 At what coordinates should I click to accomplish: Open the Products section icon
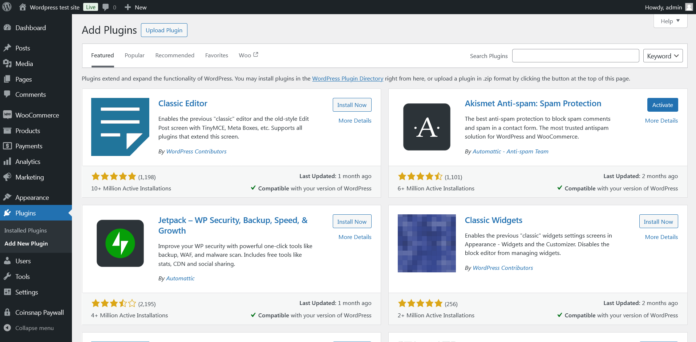coord(8,131)
